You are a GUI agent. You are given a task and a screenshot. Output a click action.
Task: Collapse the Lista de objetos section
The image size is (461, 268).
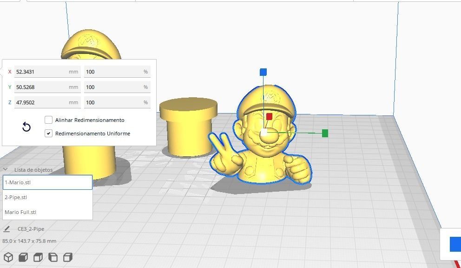(x=5, y=169)
